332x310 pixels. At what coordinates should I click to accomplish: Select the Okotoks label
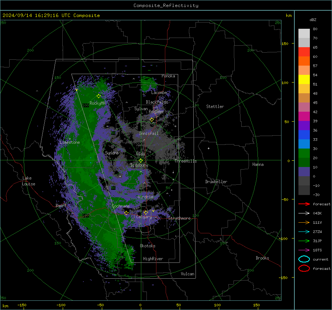pyautogui.click(x=148, y=246)
